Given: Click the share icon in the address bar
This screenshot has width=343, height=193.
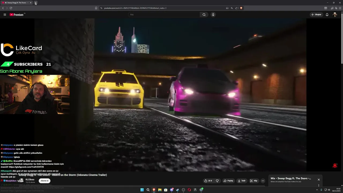Looking at the screenshot, I should coord(236,8).
